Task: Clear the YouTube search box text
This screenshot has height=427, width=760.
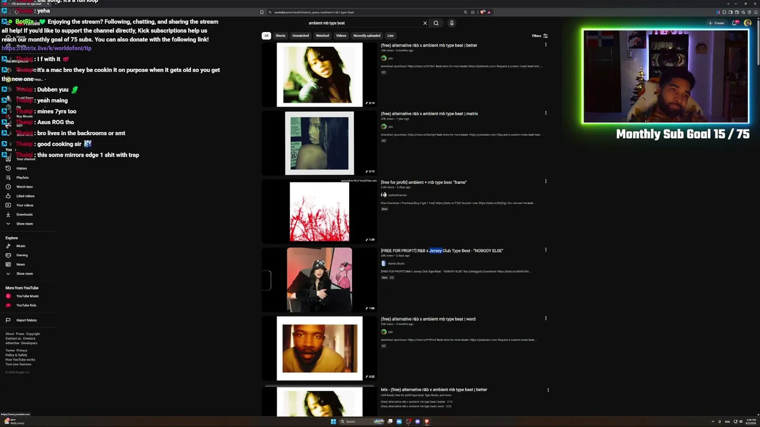Action: coord(425,23)
